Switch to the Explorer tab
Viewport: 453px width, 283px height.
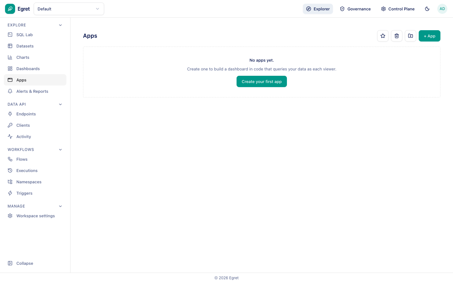[x=318, y=9]
